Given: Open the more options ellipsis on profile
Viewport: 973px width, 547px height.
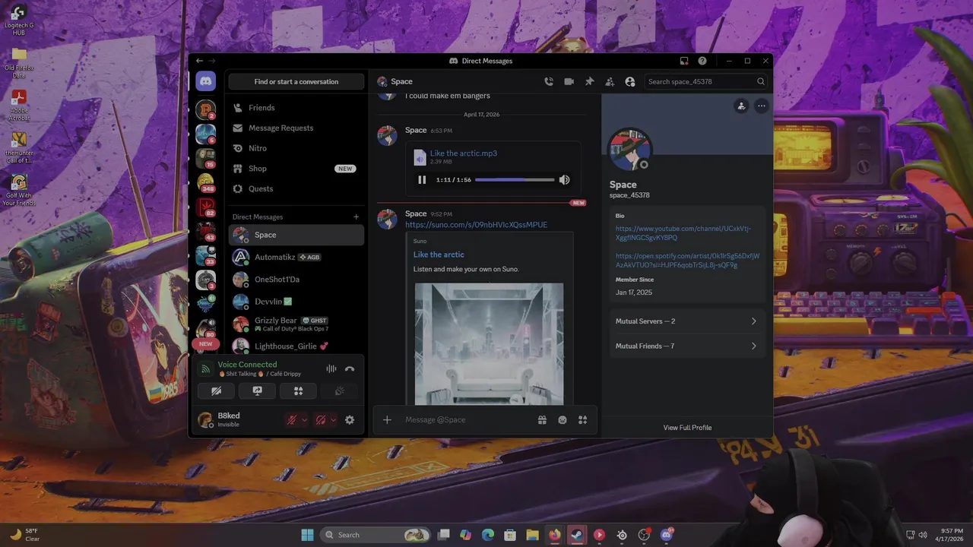Looking at the screenshot, I should tap(761, 106).
